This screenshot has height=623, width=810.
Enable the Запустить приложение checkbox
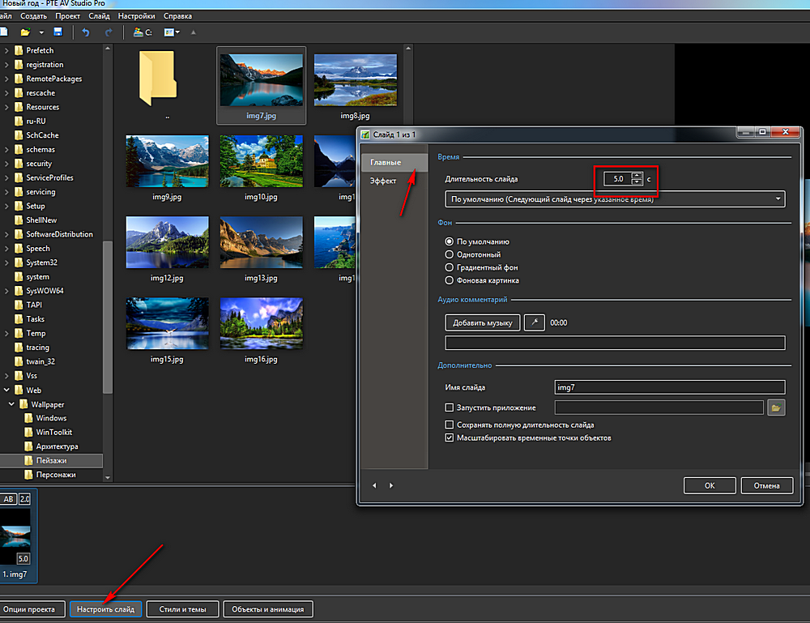pos(450,408)
